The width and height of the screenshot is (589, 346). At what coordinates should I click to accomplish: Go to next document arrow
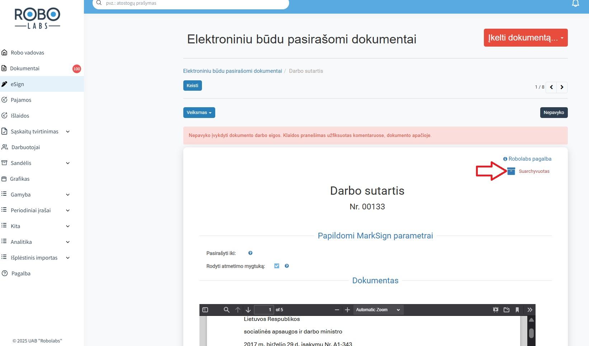point(562,87)
